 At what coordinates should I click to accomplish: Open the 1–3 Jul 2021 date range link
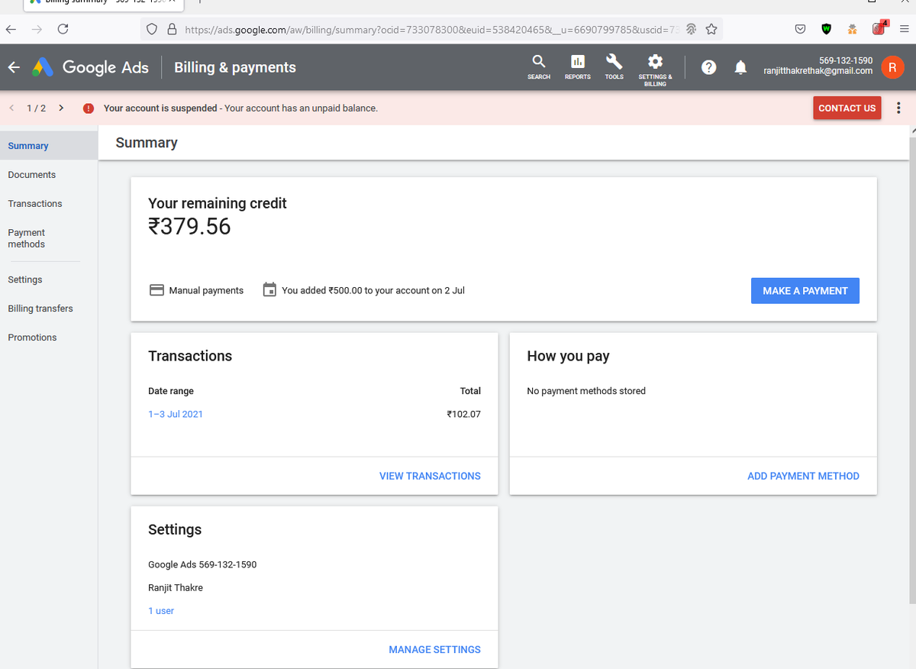tap(176, 414)
